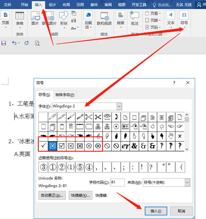206x219 pixels.
Task: Switch to the 视图 View tab
Action: coord(122,5)
